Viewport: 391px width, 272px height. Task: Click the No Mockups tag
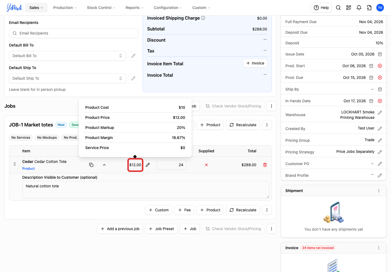point(47,138)
